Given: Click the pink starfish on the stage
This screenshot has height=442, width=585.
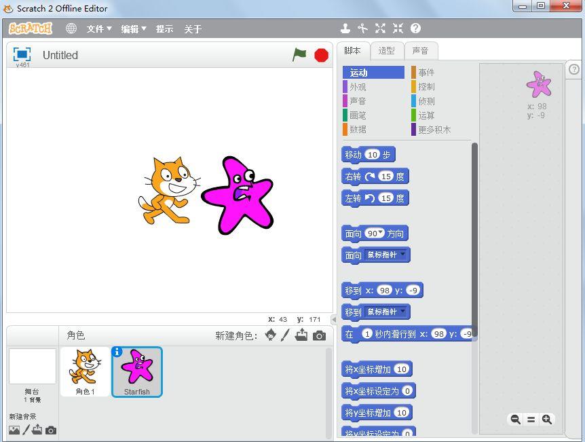Looking at the screenshot, I should (238, 196).
